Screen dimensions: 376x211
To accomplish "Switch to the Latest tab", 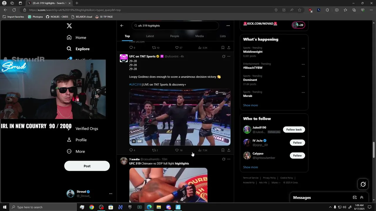I will point(150,36).
